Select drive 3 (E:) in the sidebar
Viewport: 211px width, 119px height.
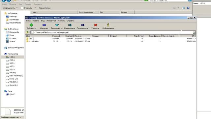tap(12, 63)
